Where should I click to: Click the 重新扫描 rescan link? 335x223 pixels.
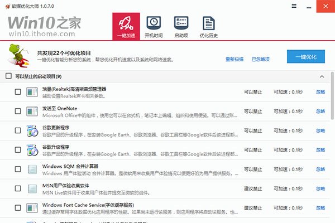coord(234,59)
